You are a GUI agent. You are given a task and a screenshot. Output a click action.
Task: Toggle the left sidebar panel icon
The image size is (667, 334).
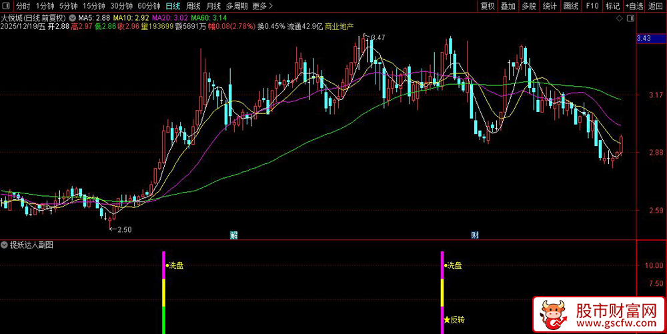point(7,6)
